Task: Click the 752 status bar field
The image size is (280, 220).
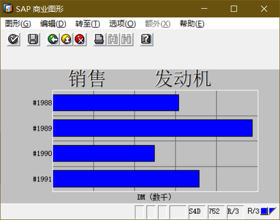Action: point(216,212)
